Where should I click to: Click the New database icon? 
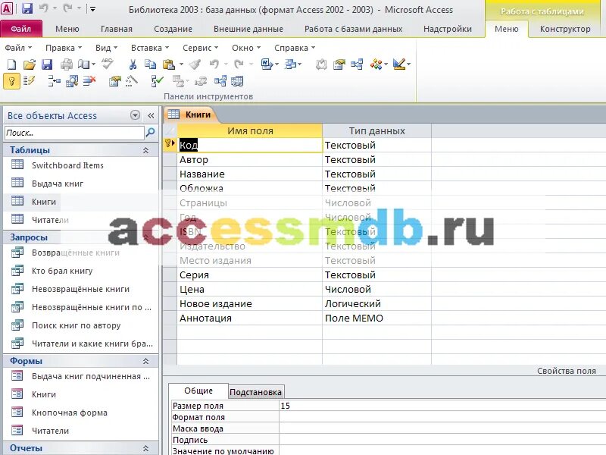point(11,64)
